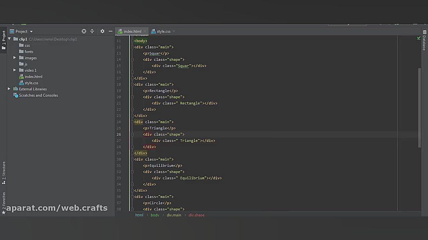Open Scratches and Consoles

coord(38,95)
